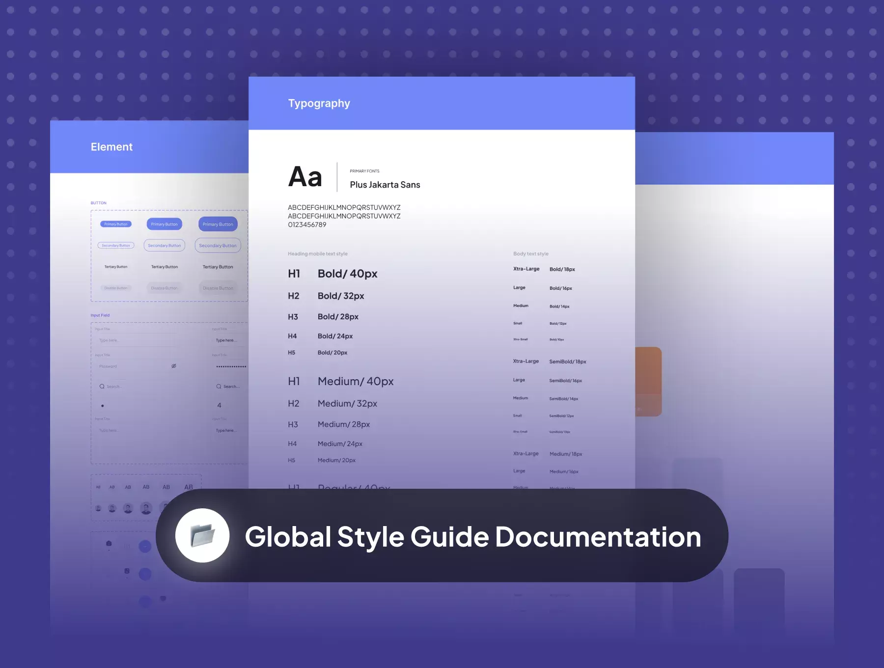The image size is (884, 668).
Task: Select the smallest avatar photo
Action: [x=98, y=508]
